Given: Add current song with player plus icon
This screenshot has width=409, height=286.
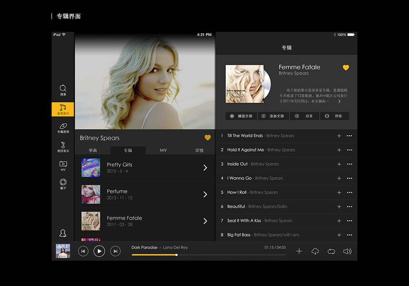Looking at the screenshot, I should coord(299,251).
